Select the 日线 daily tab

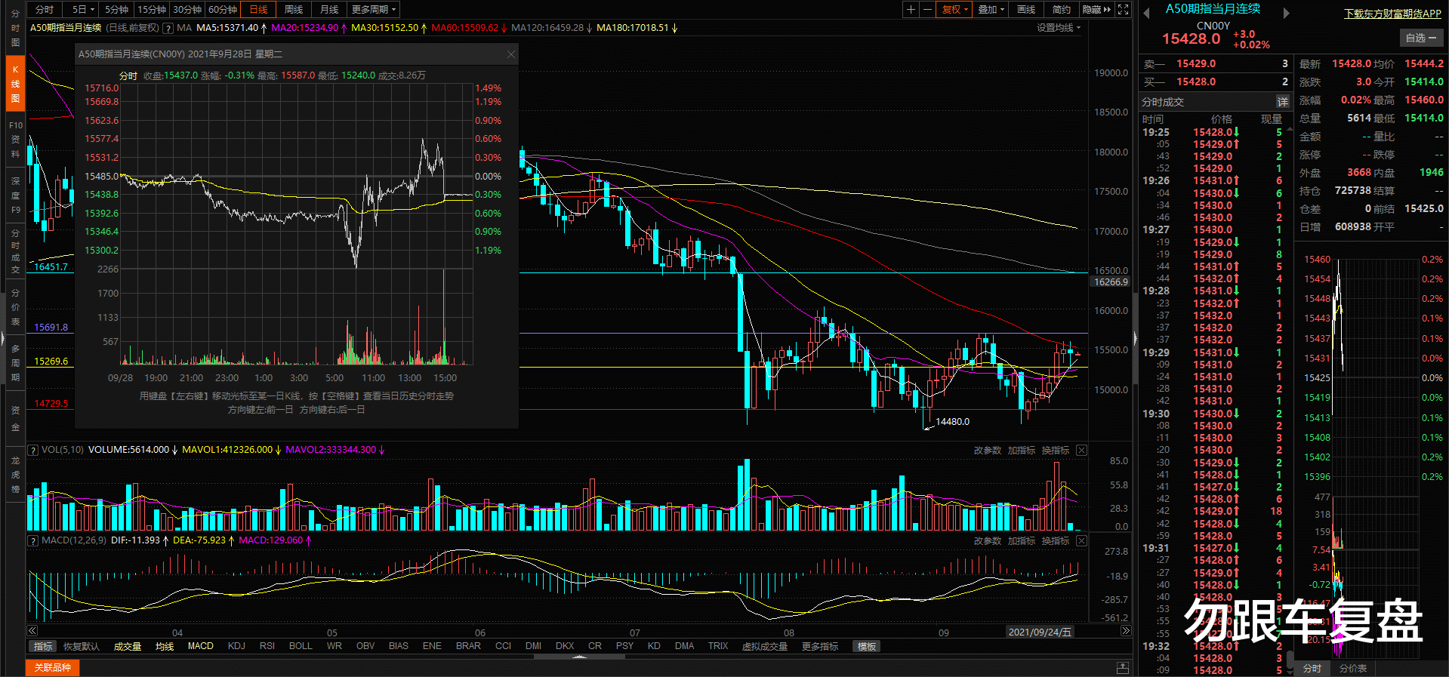pyautogui.click(x=258, y=9)
